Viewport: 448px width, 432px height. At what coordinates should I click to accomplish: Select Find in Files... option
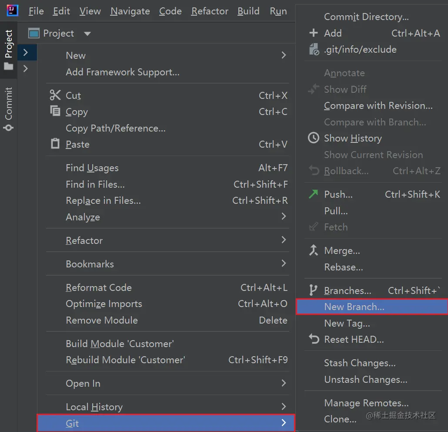pos(95,185)
